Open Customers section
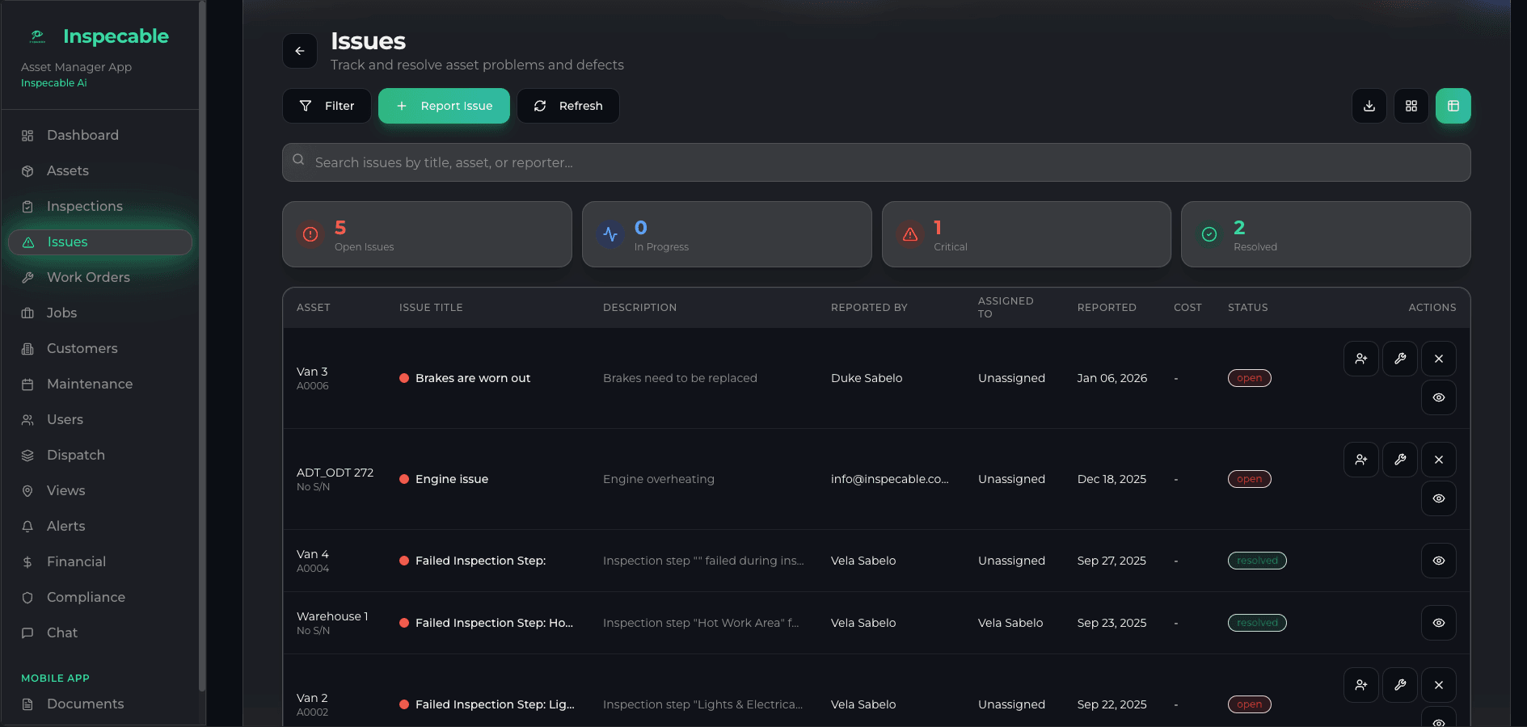Screen dimensions: 1527x727 [100, 349]
